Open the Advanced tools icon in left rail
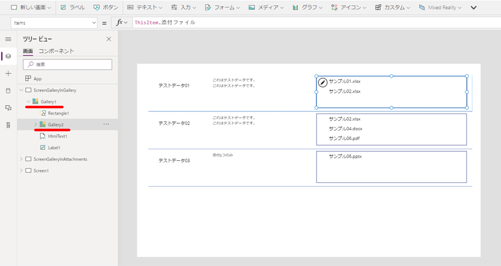 [8, 125]
